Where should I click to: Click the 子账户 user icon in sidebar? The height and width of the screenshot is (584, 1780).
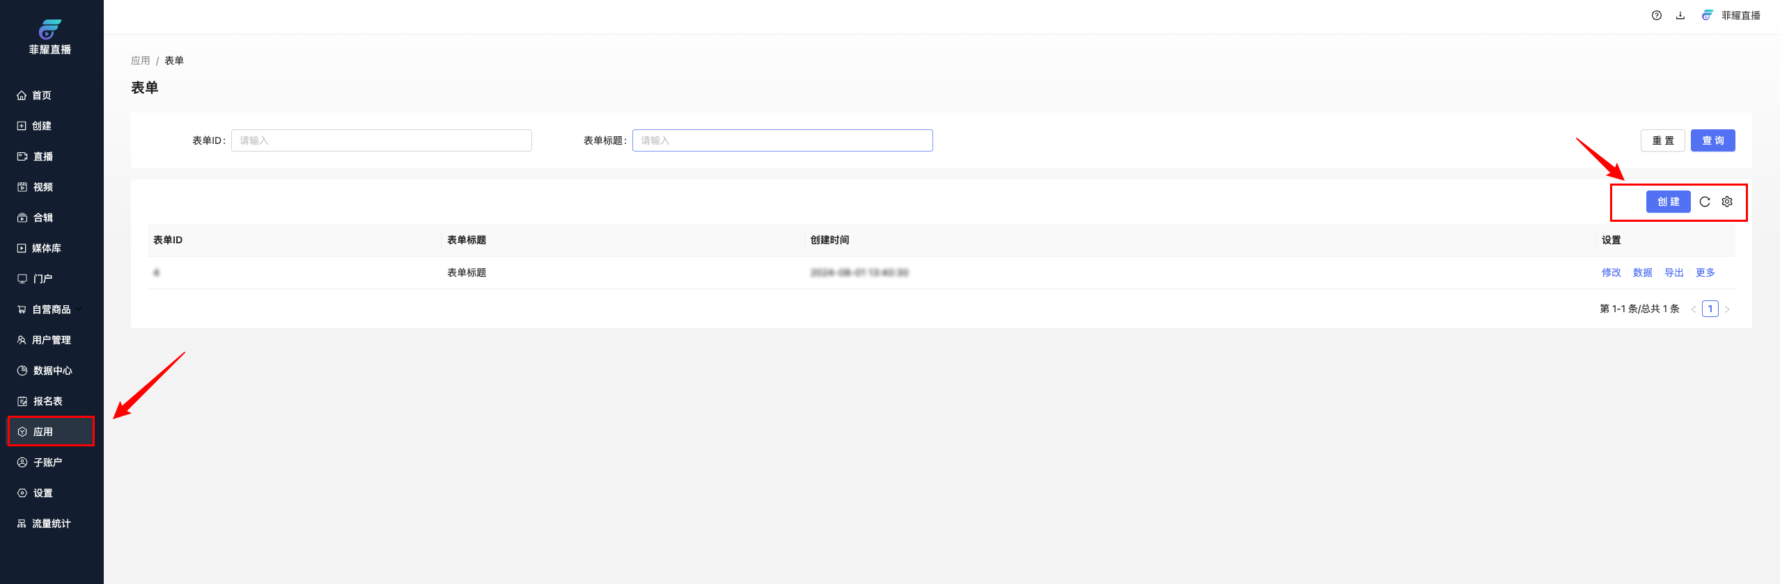[22, 462]
